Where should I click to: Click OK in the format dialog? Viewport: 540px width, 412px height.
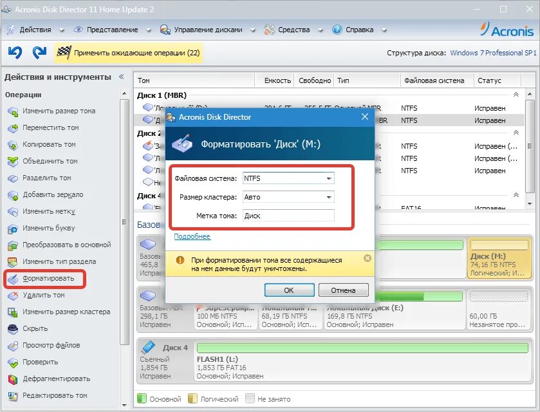click(x=289, y=290)
